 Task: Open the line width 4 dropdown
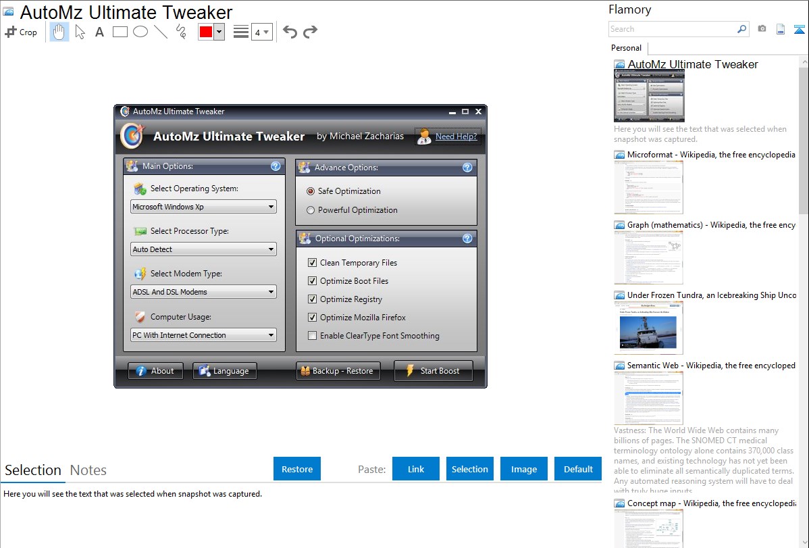click(262, 32)
